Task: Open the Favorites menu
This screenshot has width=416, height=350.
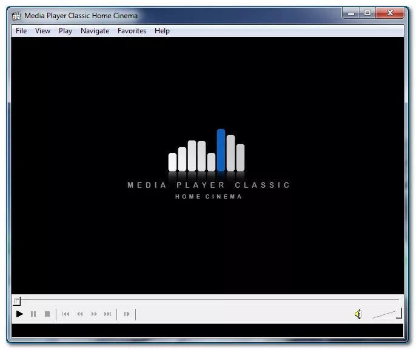Action: tap(132, 31)
